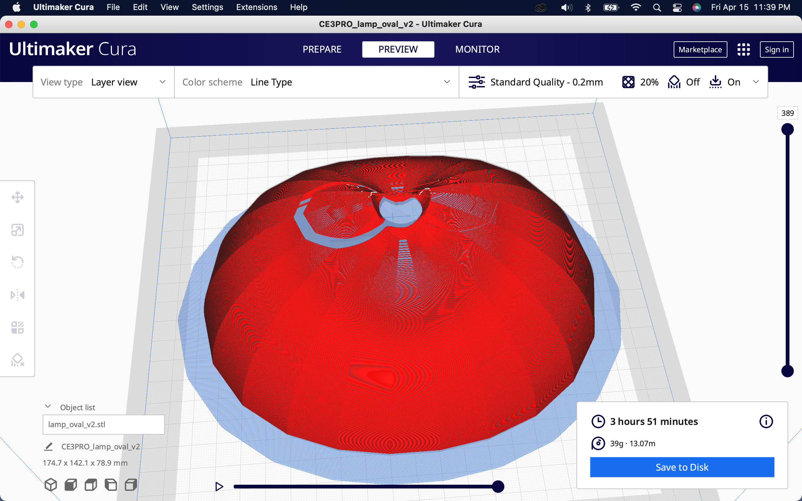Switch to the PREPARE tab
802x501 pixels.
(322, 49)
